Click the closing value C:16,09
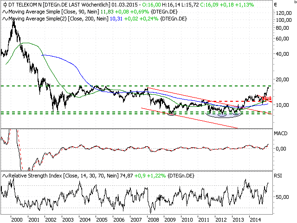297x223 pixels. (x=209, y=5)
